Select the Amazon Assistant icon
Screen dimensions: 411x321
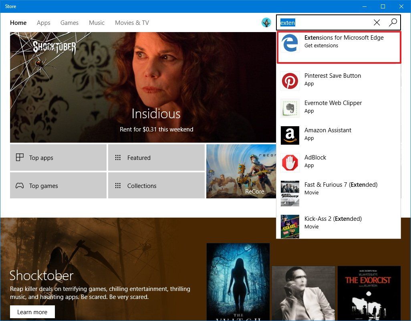(290, 134)
